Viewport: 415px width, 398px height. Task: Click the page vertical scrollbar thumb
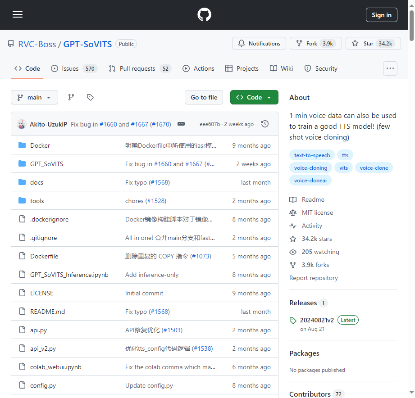[x=411, y=26]
